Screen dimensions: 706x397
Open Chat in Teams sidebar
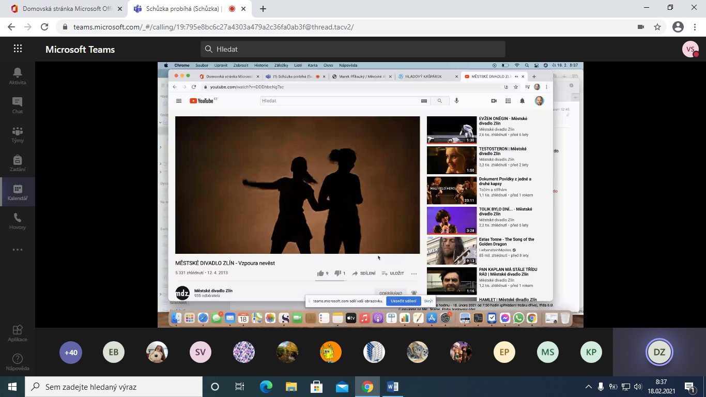click(x=18, y=105)
